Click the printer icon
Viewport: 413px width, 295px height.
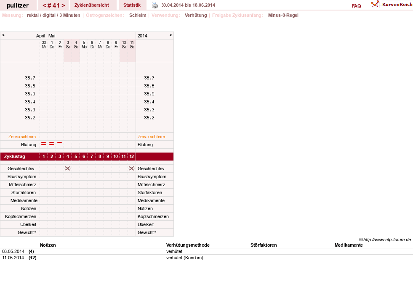point(155,5)
